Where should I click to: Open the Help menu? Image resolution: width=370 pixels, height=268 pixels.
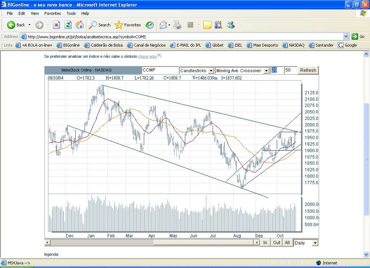pos(85,13)
